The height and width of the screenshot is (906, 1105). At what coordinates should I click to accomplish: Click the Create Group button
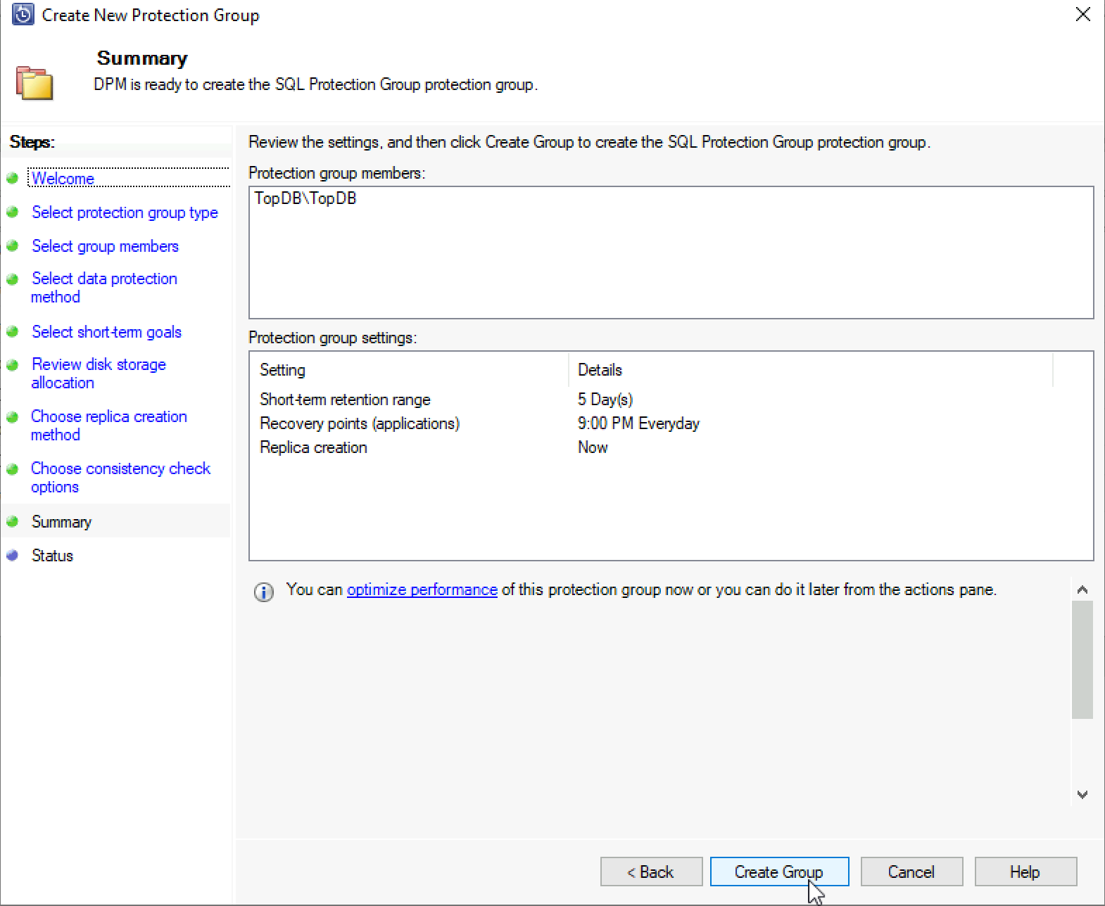(779, 872)
